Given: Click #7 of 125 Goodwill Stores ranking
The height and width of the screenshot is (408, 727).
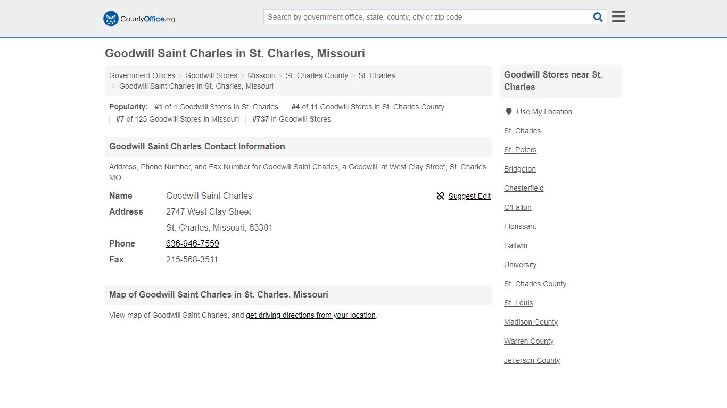Looking at the screenshot, I should pyautogui.click(x=177, y=119).
